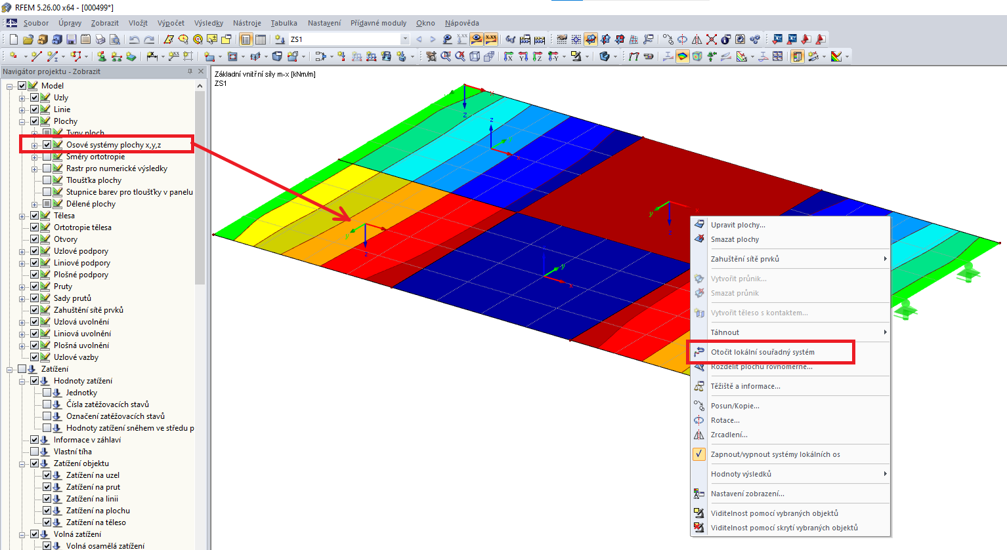Viewport: 1007px width, 550px height.
Task: Toggle the Uzly checkbox
Action: pyautogui.click(x=34, y=98)
